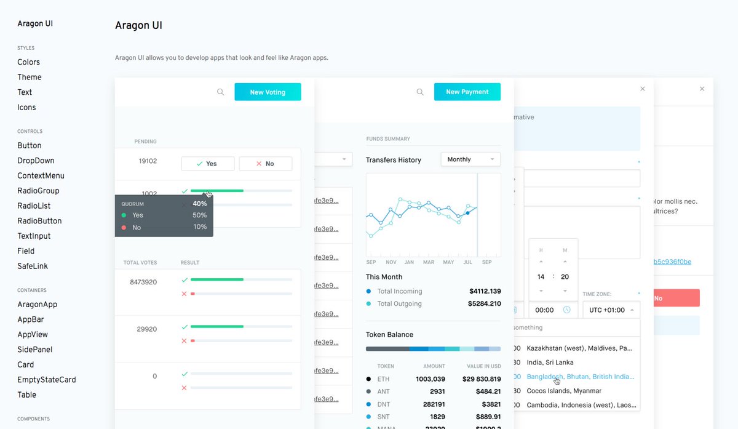Click the red cross icon in the 8473920 row
This screenshot has height=429, width=738.
pyautogui.click(x=184, y=294)
